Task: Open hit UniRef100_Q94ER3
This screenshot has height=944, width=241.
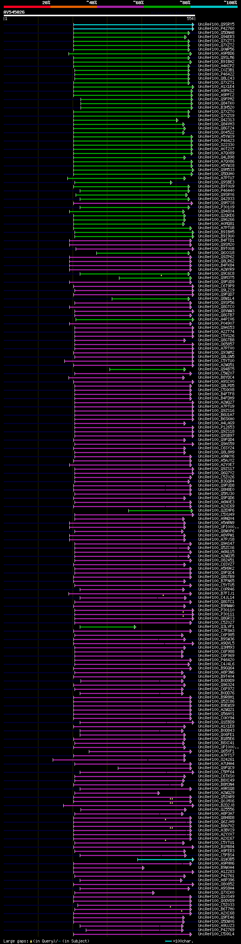Action: click(216, 37)
